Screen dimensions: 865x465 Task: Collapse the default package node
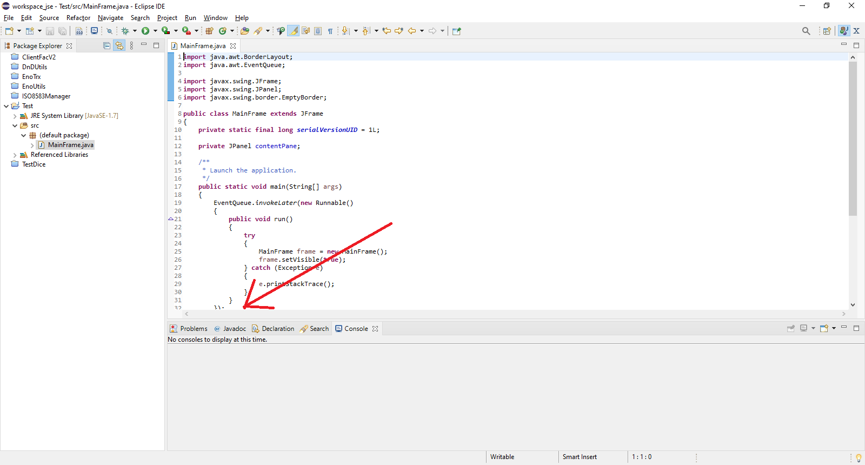[23, 135]
